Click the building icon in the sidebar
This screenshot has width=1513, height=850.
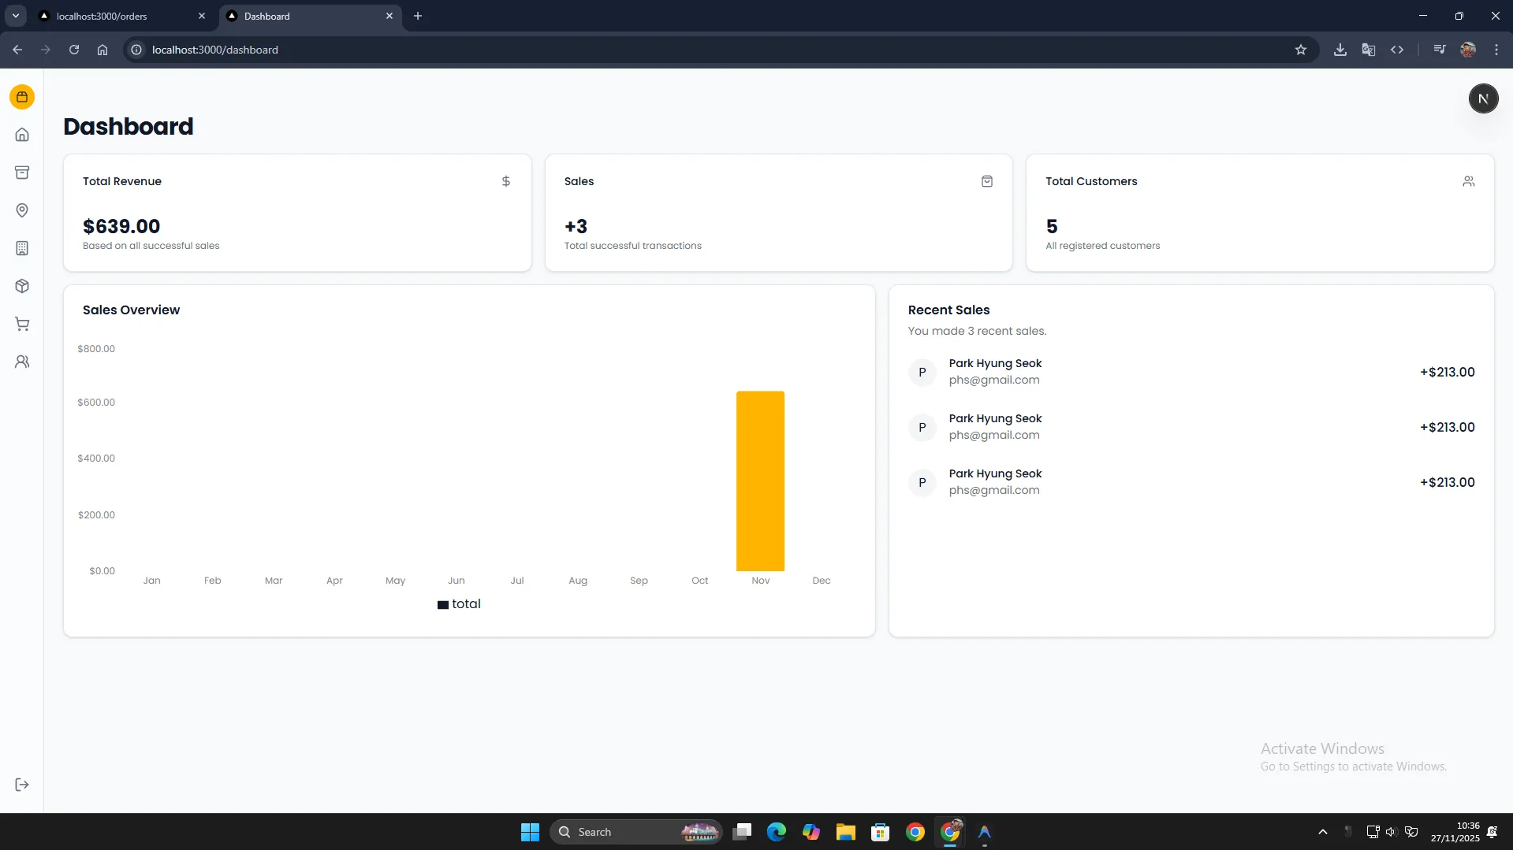click(22, 248)
